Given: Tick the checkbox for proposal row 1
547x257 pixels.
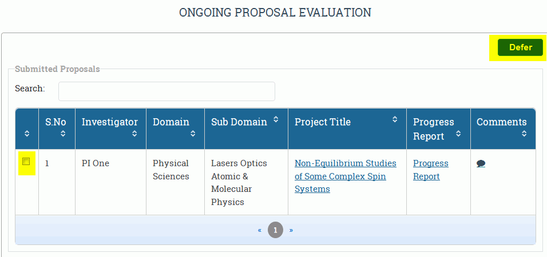Looking at the screenshot, I should tap(26, 162).
